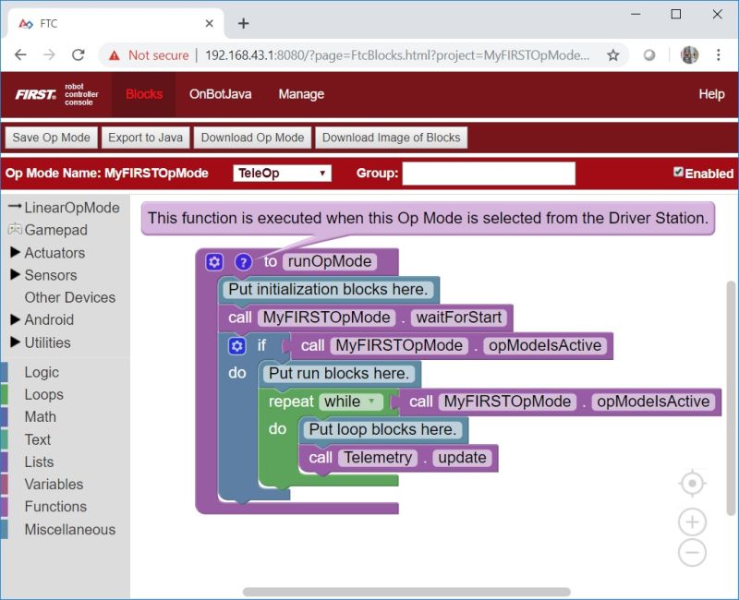Save the op mode
The image size is (739, 600).
pos(51,137)
